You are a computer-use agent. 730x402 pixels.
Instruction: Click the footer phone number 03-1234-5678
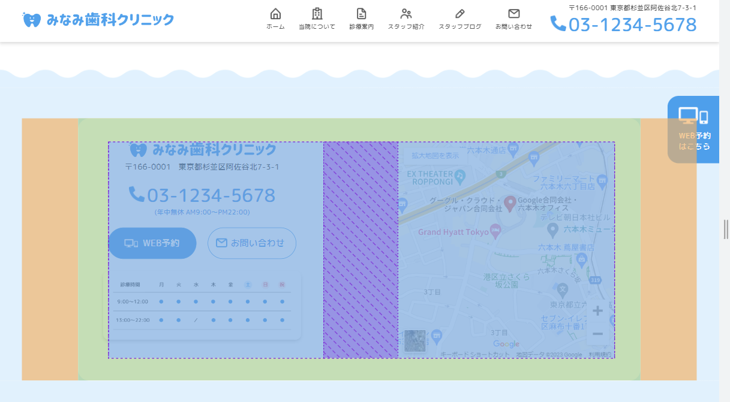point(211,195)
